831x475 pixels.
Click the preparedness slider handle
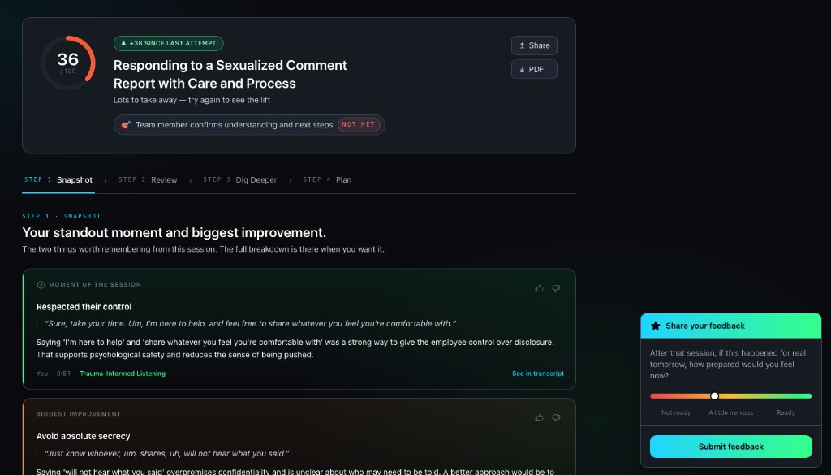714,396
